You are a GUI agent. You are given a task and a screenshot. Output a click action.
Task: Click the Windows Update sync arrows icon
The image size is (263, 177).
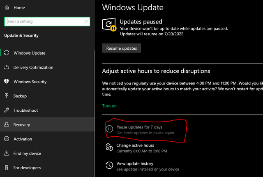(x=7, y=53)
